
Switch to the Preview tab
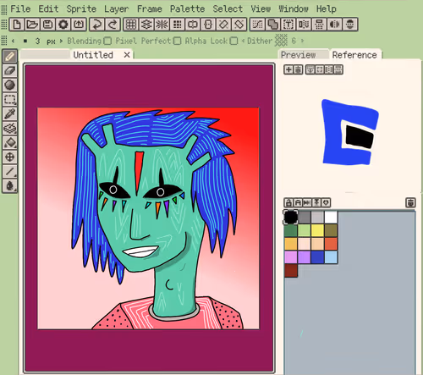299,55
